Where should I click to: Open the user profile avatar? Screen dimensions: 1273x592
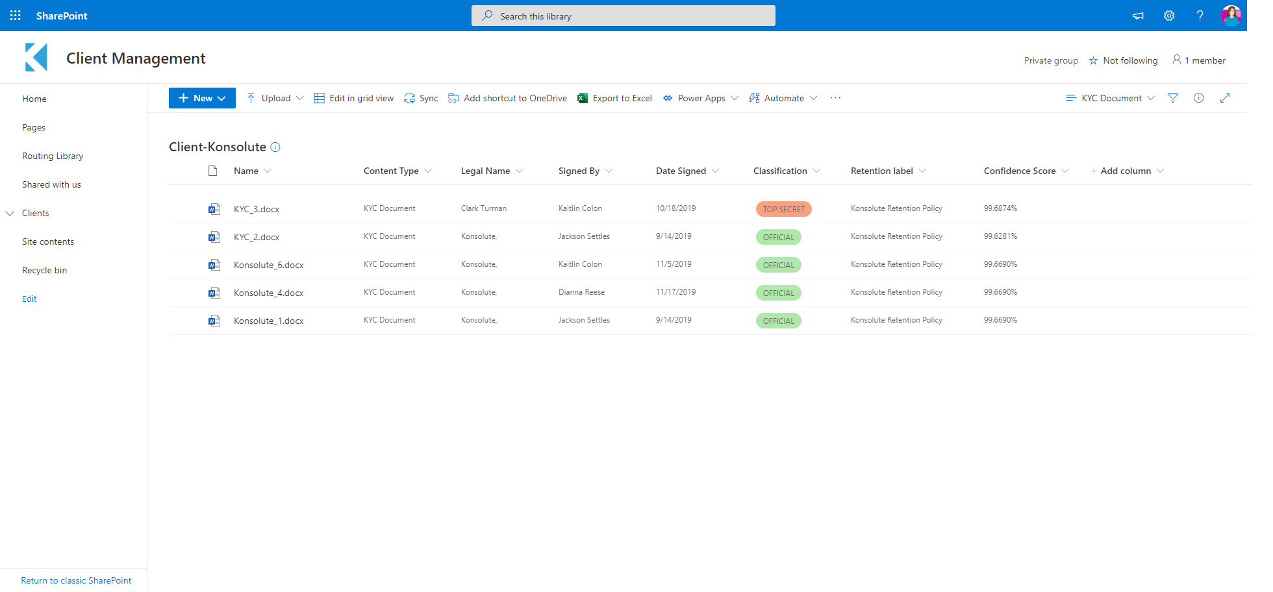1231,16
